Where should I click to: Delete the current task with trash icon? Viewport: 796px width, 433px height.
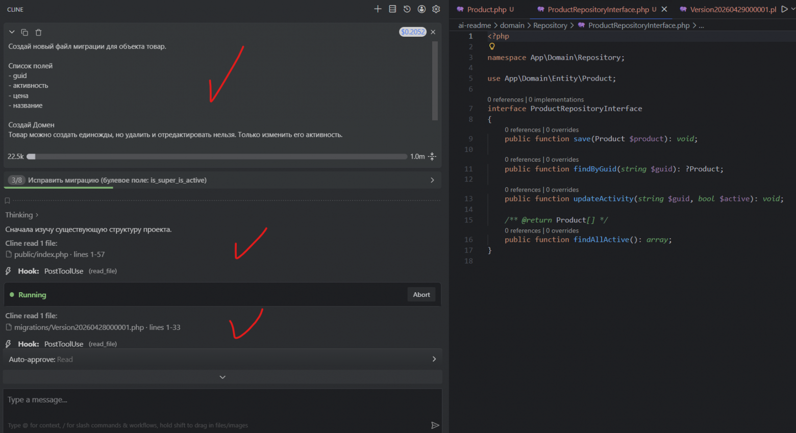pos(38,32)
